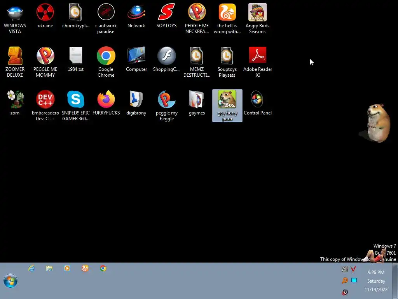Open the file explorer taskbar icon

coord(49,268)
